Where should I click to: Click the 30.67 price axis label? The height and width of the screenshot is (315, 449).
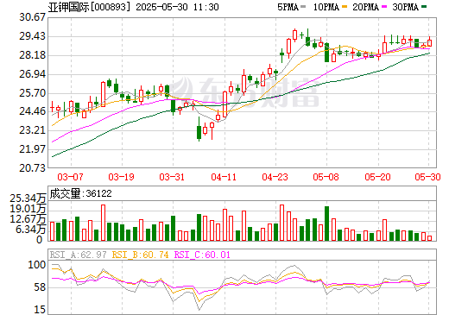coord(33,17)
